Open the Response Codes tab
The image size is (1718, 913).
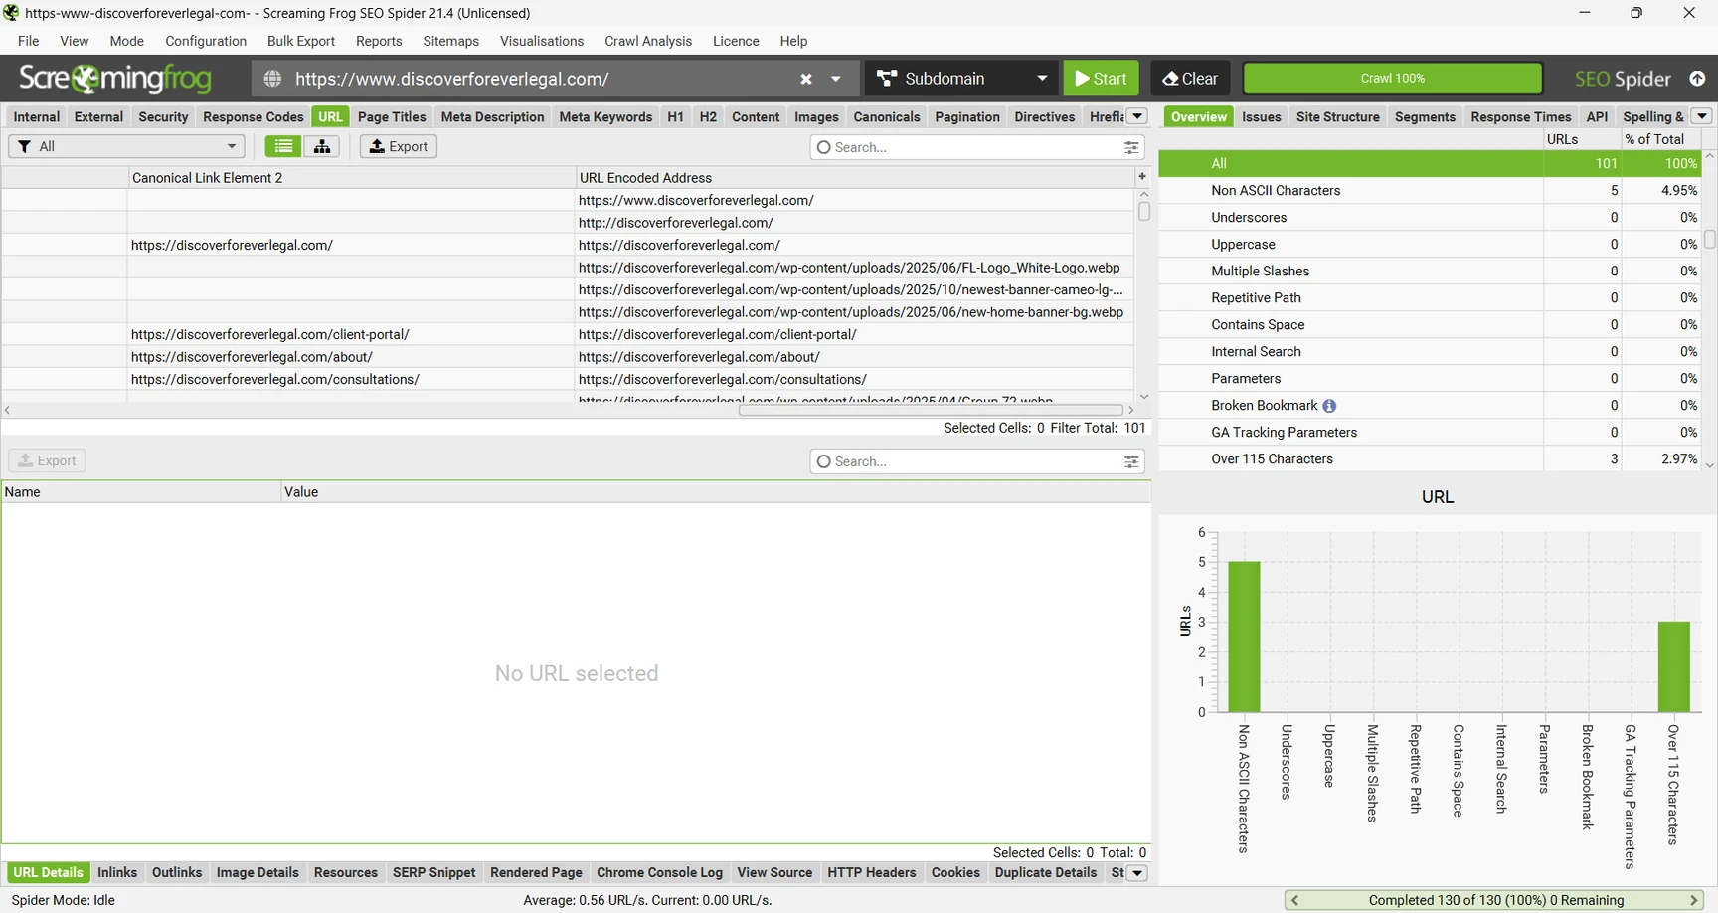pos(254,116)
